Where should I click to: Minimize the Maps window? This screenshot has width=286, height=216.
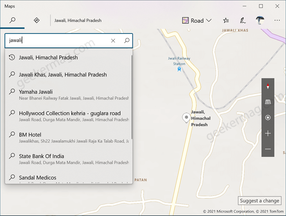pos(244,6)
